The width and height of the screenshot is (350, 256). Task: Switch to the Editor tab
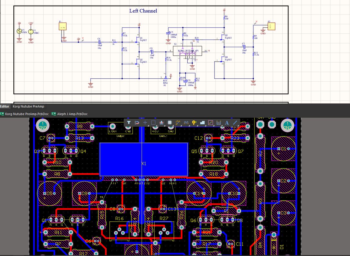[5, 106]
